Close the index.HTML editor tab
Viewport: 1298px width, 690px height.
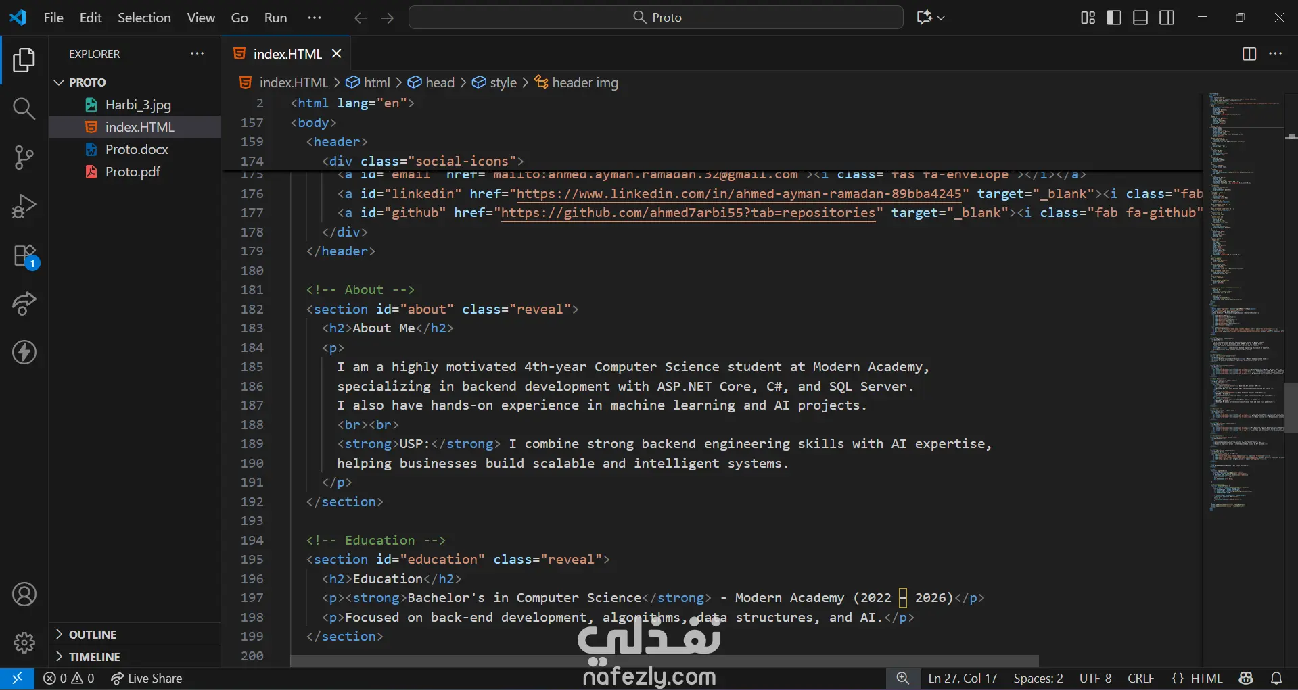pos(336,54)
